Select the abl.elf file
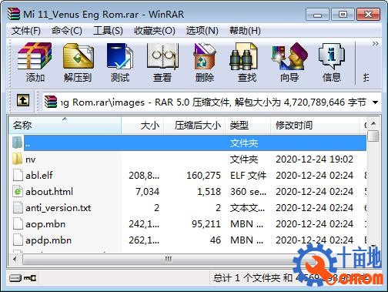 [189, 176]
